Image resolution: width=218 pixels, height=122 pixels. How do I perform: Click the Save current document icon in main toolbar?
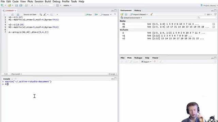[17, 5]
